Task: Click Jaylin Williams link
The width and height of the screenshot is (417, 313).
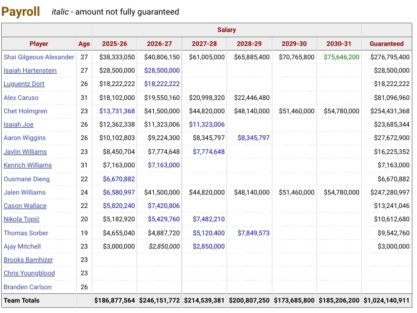Action: click(26, 152)
